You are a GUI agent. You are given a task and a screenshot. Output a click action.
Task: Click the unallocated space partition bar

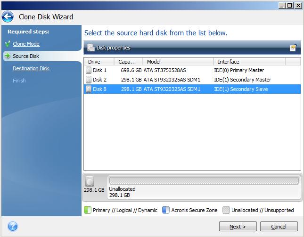[x=204, y=180]
